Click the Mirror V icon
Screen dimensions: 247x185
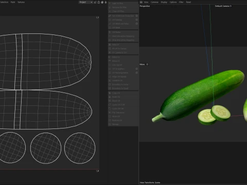(110, 61)
